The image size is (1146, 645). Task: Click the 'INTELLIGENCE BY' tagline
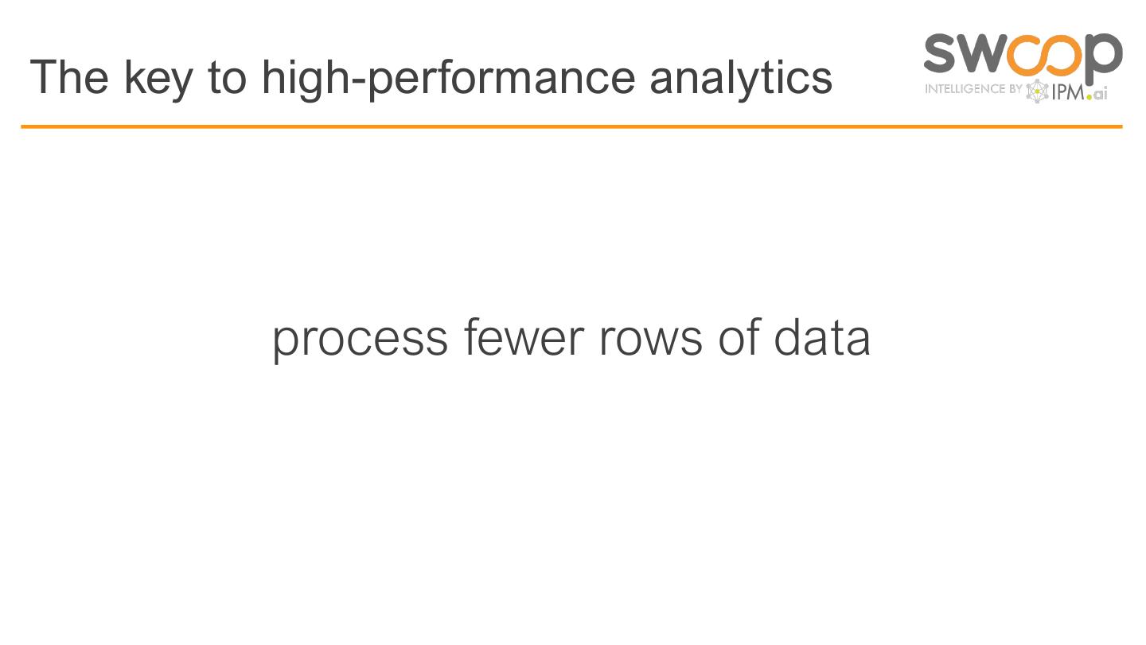click(x=973, y=89)
